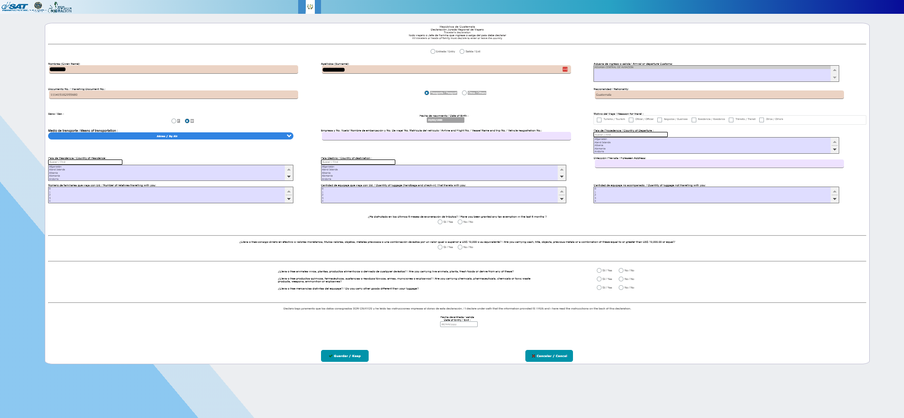Open the Means of transportation dropdown
Image resolution: width=904 pixels, height=418 pixels.
point(171,136)
